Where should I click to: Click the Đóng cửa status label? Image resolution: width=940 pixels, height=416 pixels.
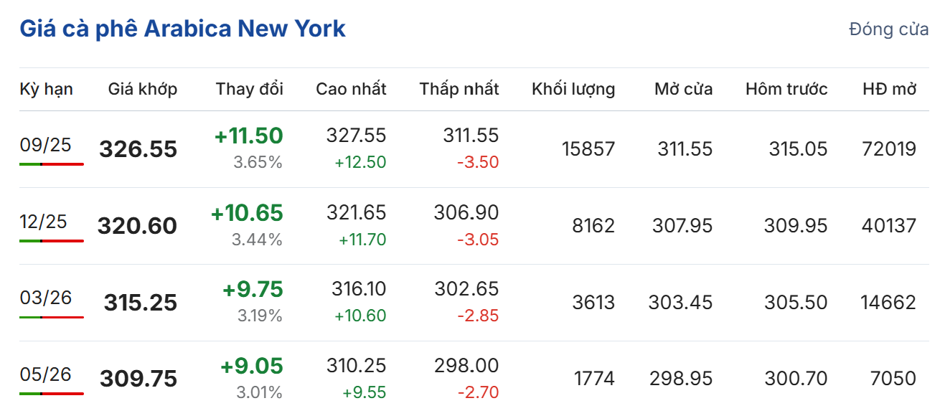[x=888, y=29]
